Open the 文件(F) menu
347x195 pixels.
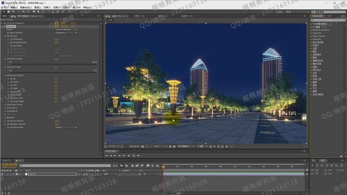(x=4, y=7)
